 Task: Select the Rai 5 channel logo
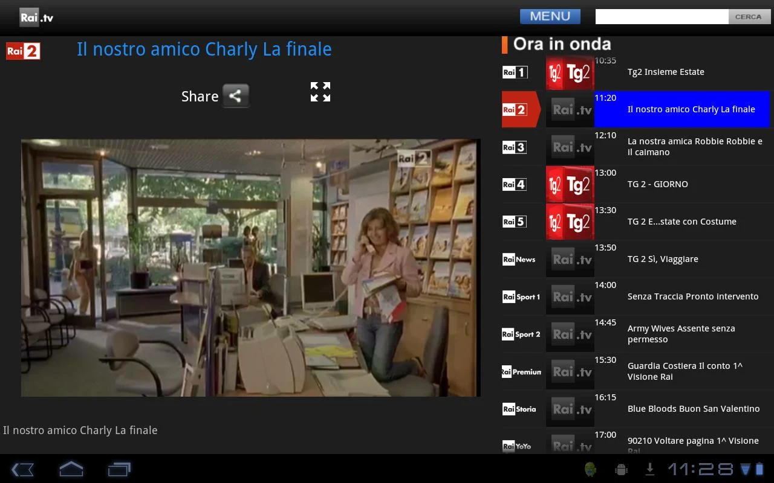(x=515, y=222)
